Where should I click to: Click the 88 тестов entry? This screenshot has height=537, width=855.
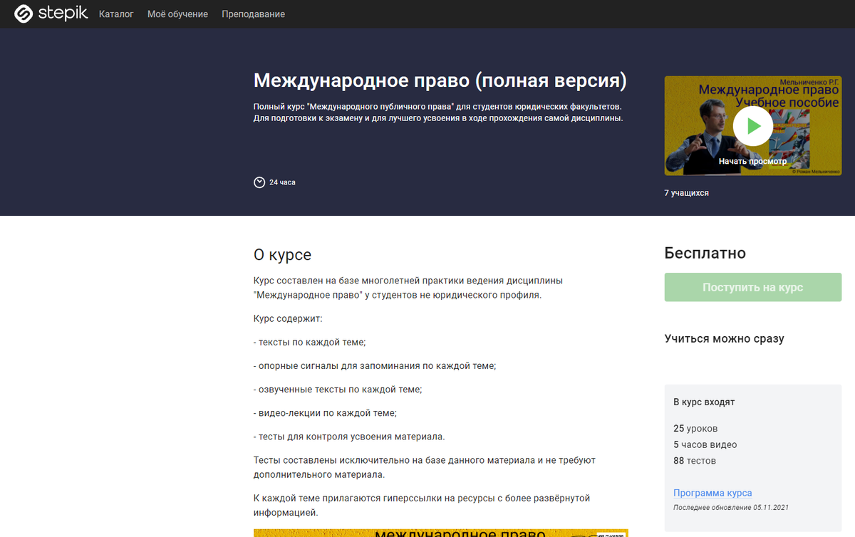coord(695,461)
